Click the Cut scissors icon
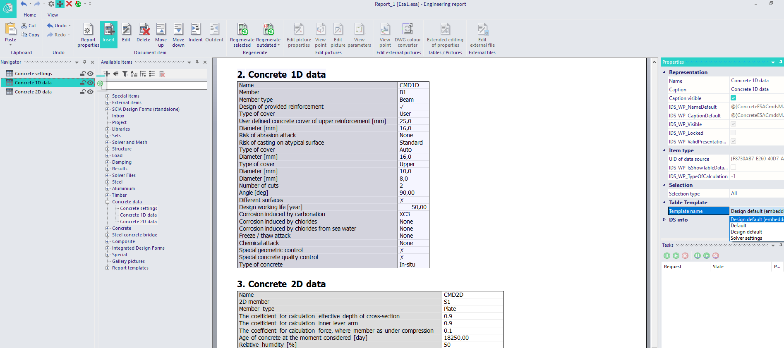784x348 pixels. 24,26
